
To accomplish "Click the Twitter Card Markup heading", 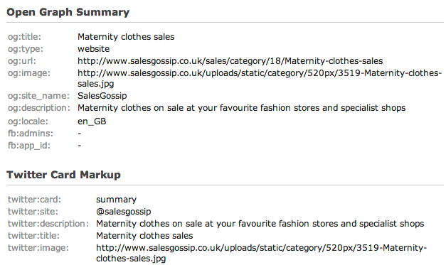I will (x=64, y=175).
